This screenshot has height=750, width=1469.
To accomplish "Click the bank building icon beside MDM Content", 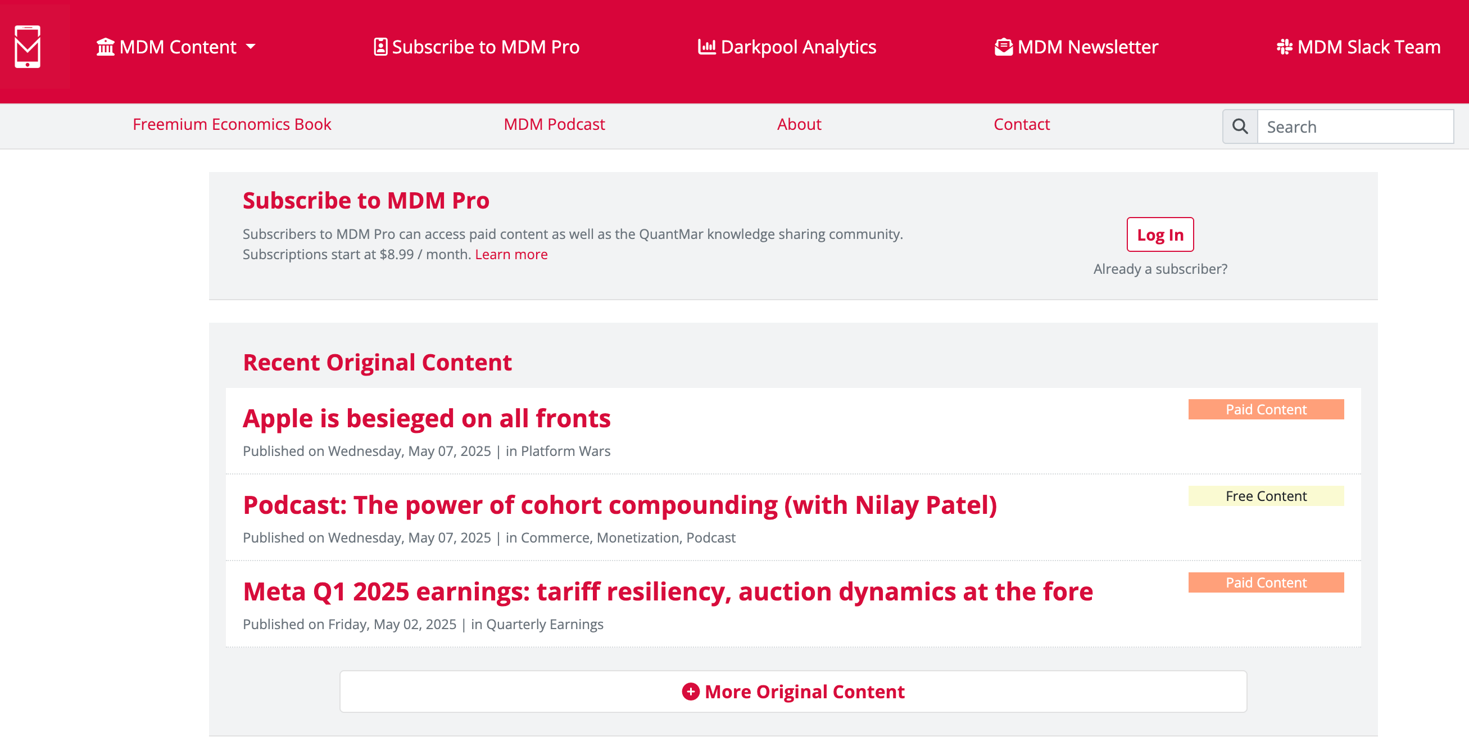I will point(106,47).
